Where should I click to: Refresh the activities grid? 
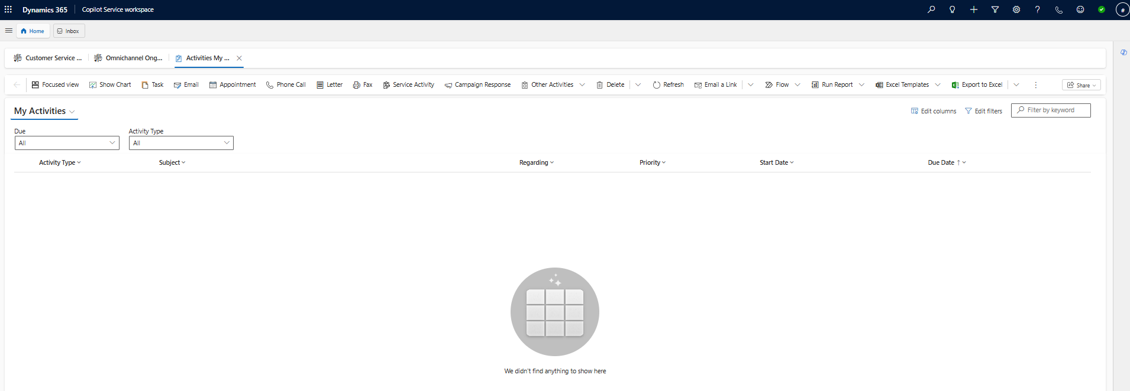[x=668, y=85]
